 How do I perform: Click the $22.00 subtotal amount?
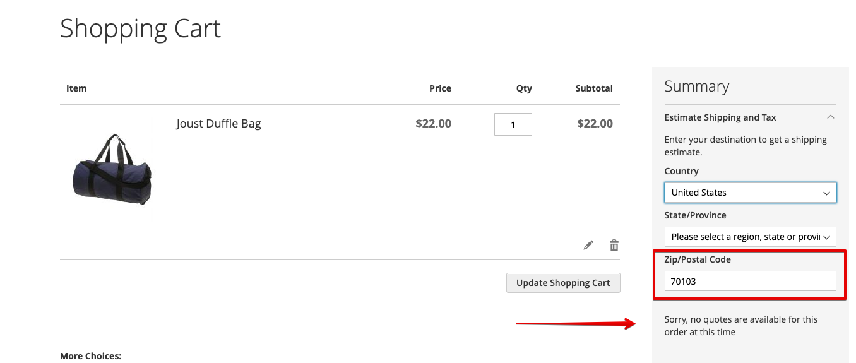595,124
